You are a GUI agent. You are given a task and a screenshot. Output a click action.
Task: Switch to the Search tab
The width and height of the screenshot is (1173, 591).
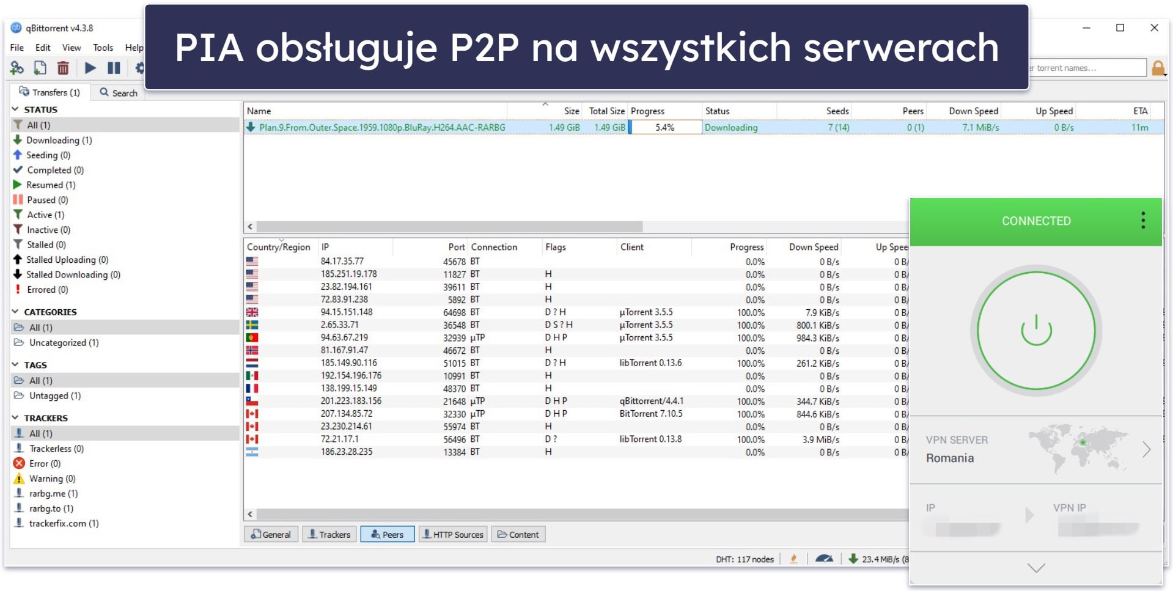(119, 93)
